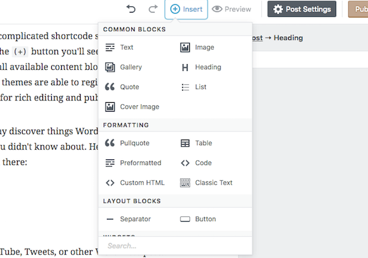Select the Table label under Formatting

[x=204, y=143]
